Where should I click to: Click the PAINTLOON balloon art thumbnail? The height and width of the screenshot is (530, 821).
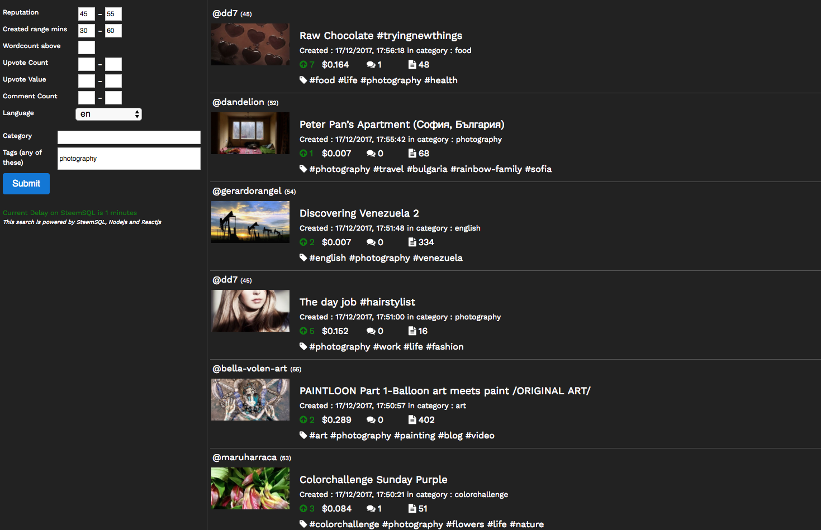(250, 399)
